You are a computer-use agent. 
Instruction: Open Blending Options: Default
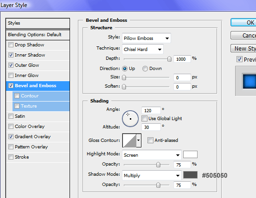(38, 35)
